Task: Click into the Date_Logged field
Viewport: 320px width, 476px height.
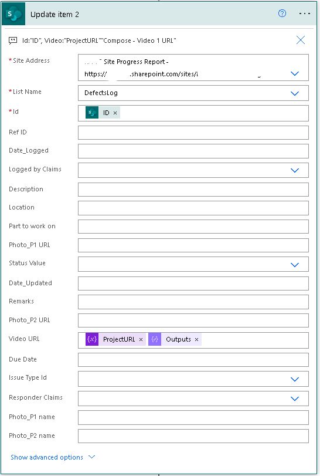Action: tap(193, 151)
